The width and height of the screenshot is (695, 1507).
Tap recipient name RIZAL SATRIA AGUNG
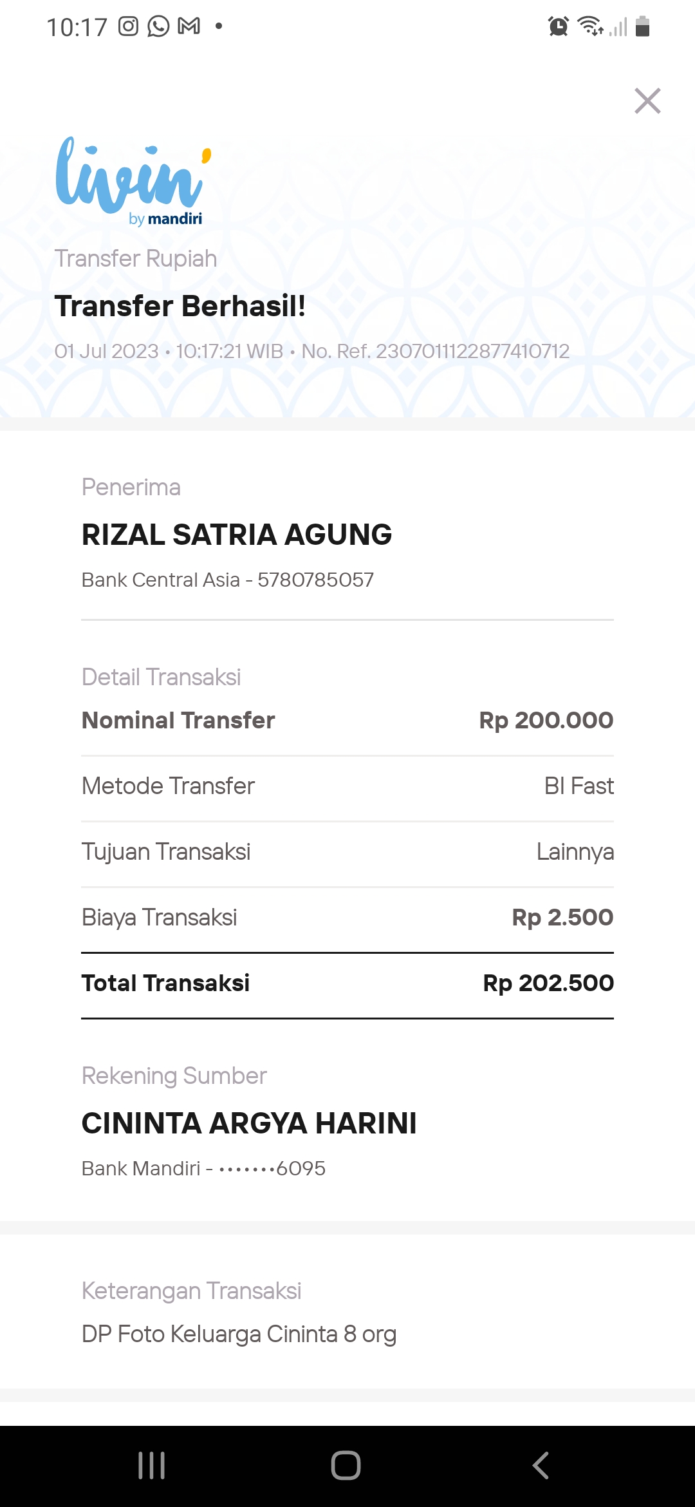pos(237,535)
